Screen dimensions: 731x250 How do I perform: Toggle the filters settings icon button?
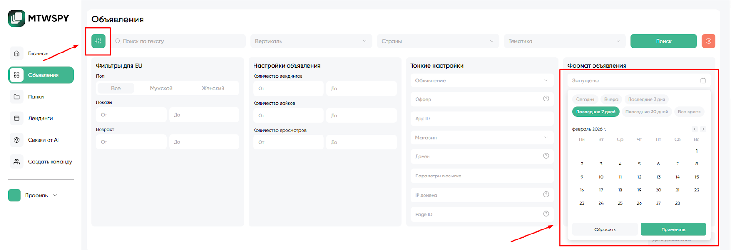pyautogui.click(x=98, y=41)
